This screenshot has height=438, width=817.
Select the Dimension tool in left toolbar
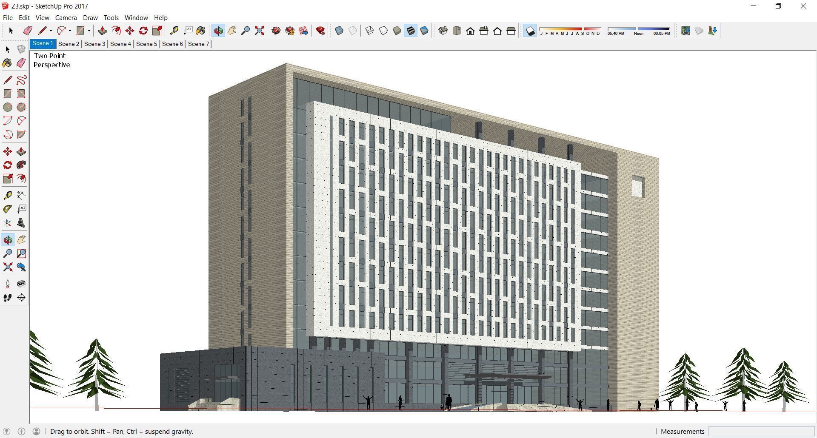click(x=21, y=196)
